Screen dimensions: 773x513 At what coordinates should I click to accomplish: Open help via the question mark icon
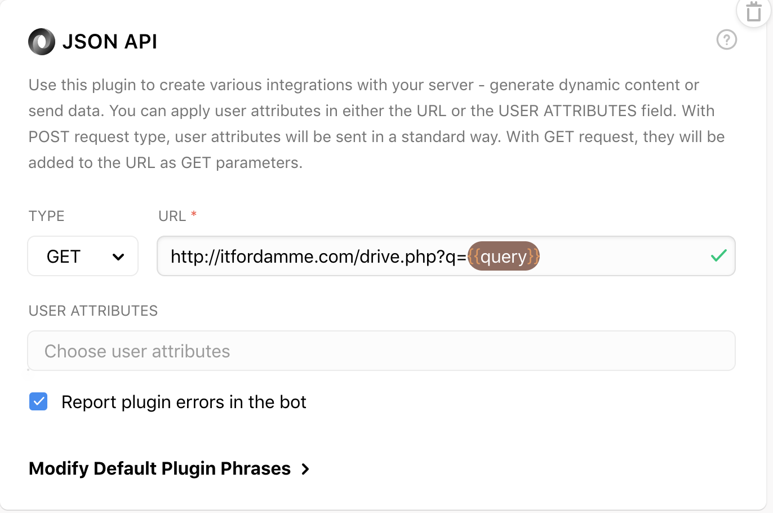coord(726,40)
